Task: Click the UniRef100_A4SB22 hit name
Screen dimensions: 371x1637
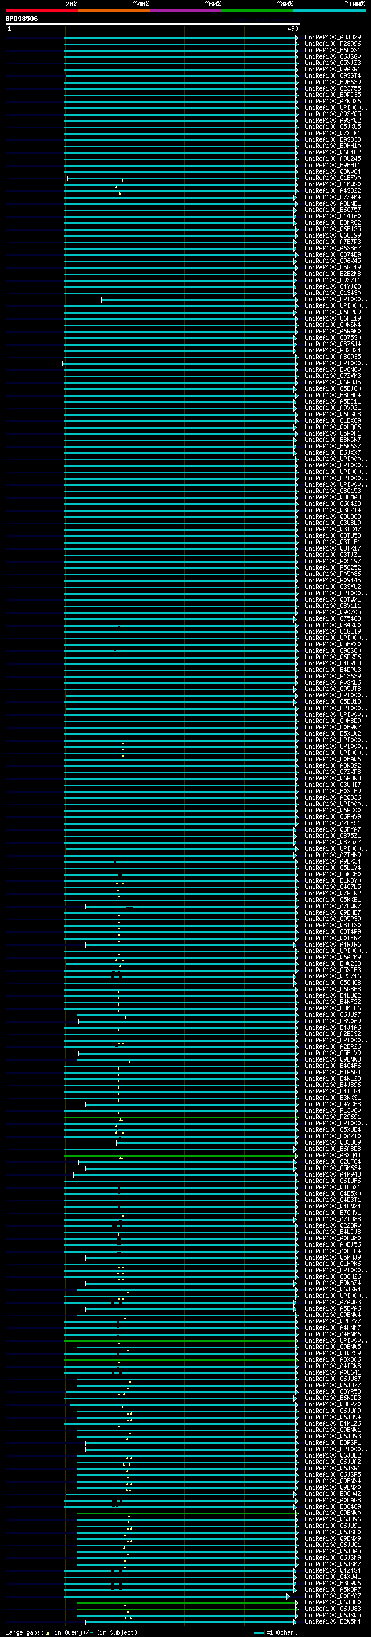Action: coord(333,190)
